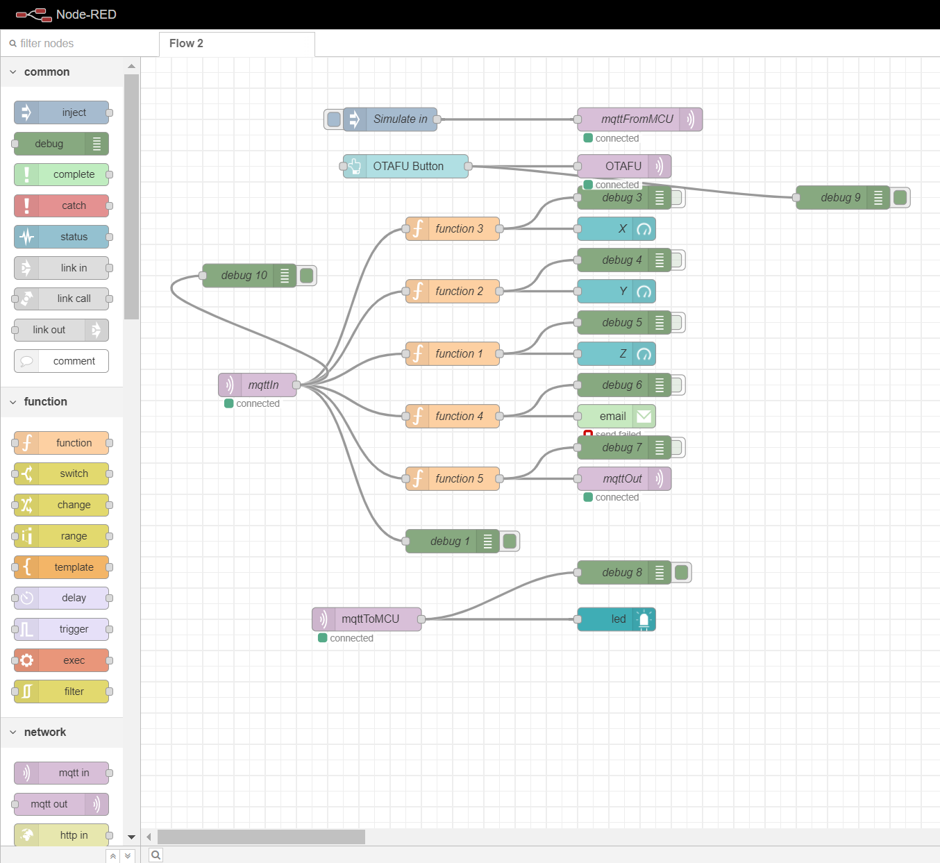Select the led node on canvas
This screenshot has width=940, height=863.
click(x=616, y=619)
